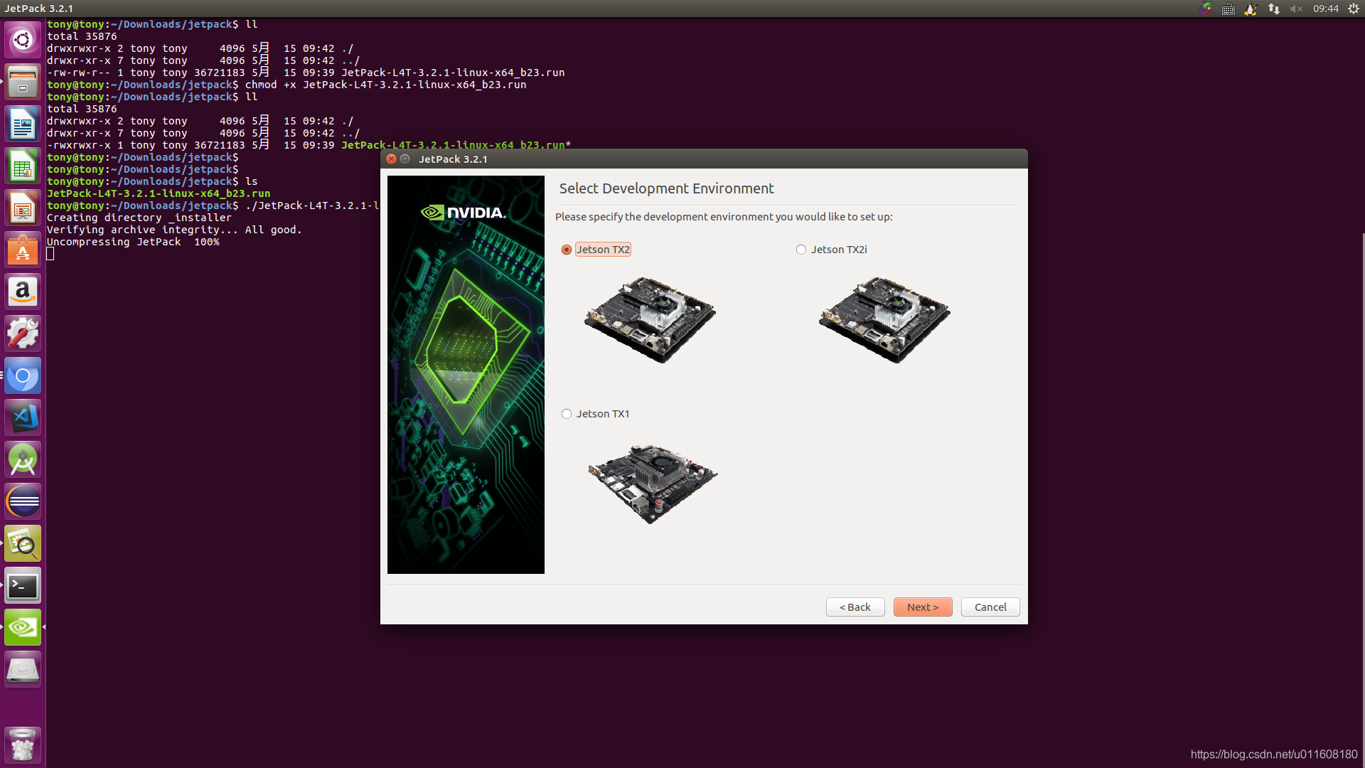Open the keyboard input indicator in top panel
The image size is (1365, 768).
click(1228, 9)
